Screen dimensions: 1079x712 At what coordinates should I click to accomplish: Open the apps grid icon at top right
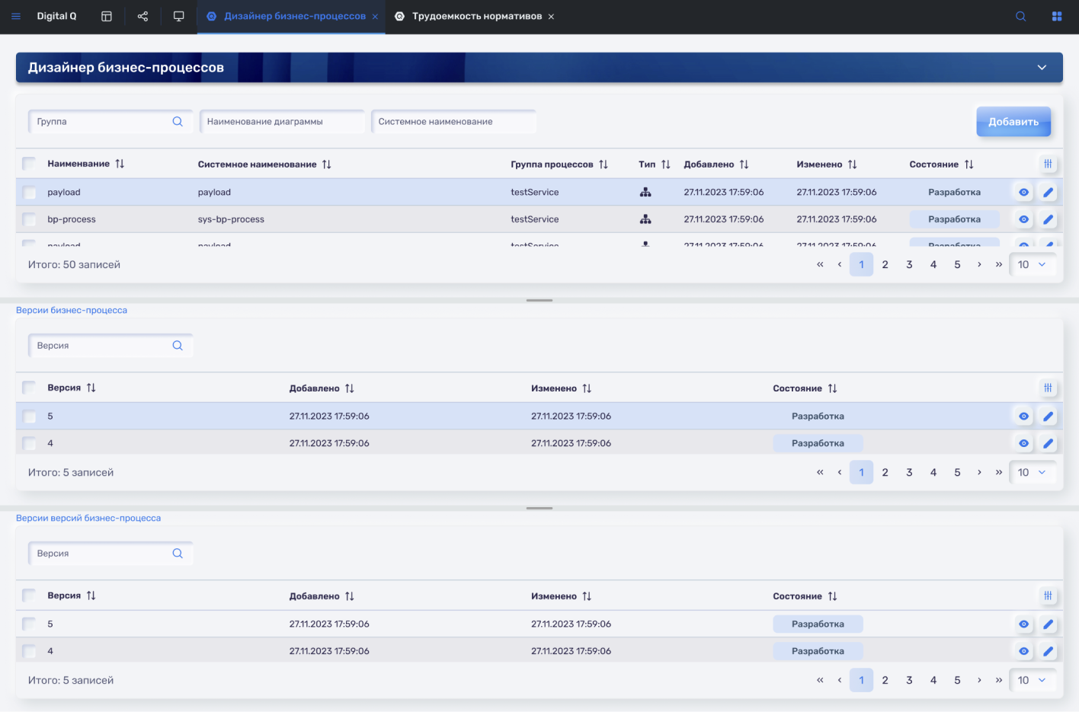point(1057,16)
